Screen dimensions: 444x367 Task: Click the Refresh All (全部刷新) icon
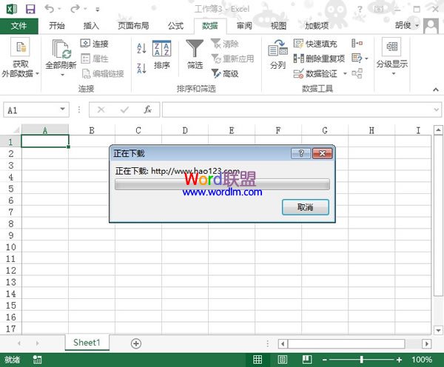point(61,49)
